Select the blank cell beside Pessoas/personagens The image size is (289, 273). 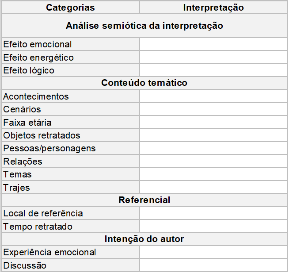click(x=213, y=148)
